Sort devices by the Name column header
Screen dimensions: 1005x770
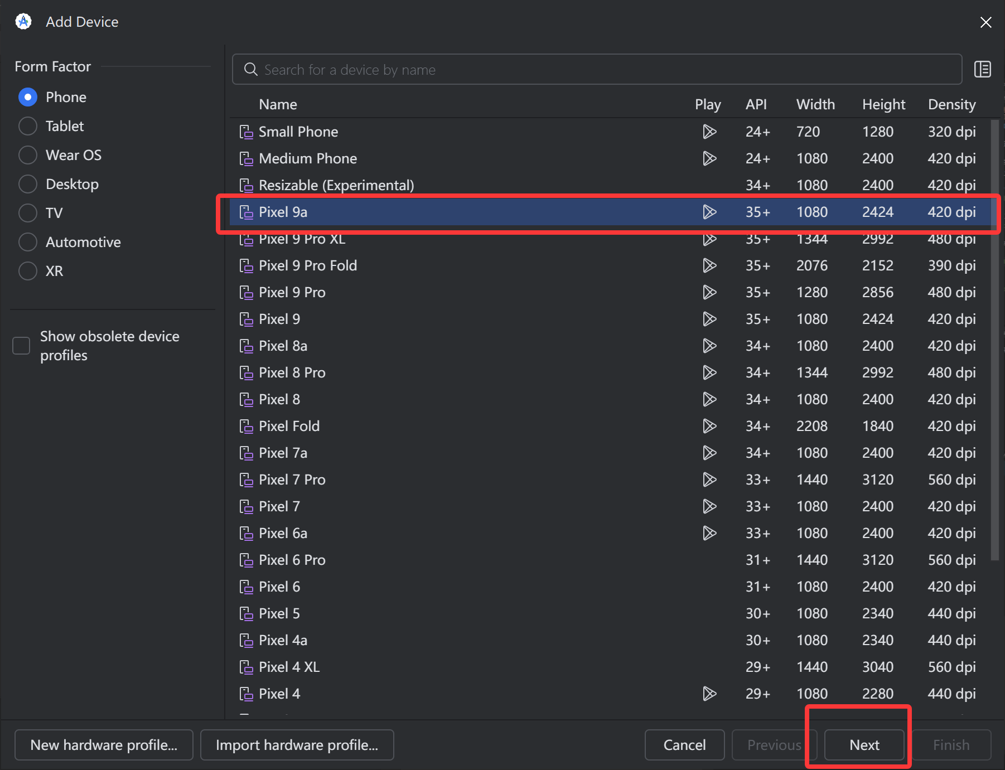(x=278, y=104)
